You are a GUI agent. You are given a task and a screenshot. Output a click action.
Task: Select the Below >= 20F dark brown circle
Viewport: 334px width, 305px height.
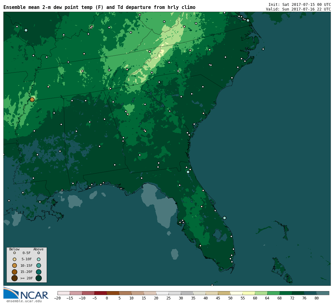click(x=15, y=278)
